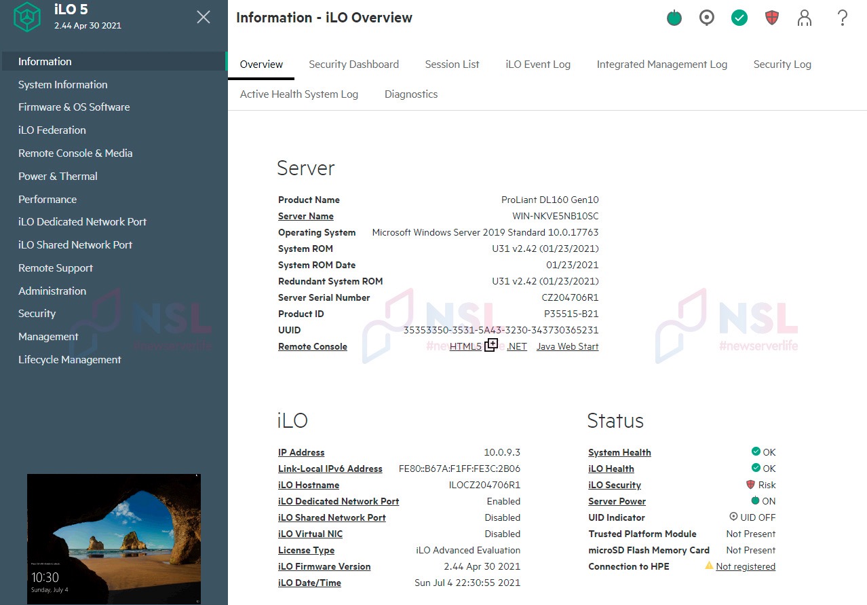Go to Remote Support
The height and width of the screenshot is (605, 867).
click(56, 268)
